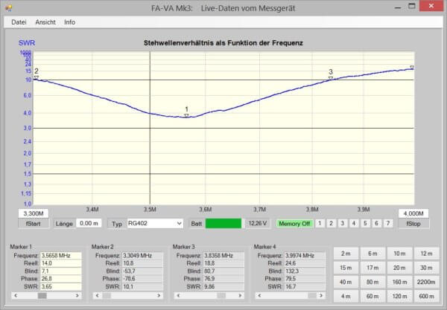Select the 10 m band button
447x310 pixels.
pyautogui.click(x=399, y=254)
